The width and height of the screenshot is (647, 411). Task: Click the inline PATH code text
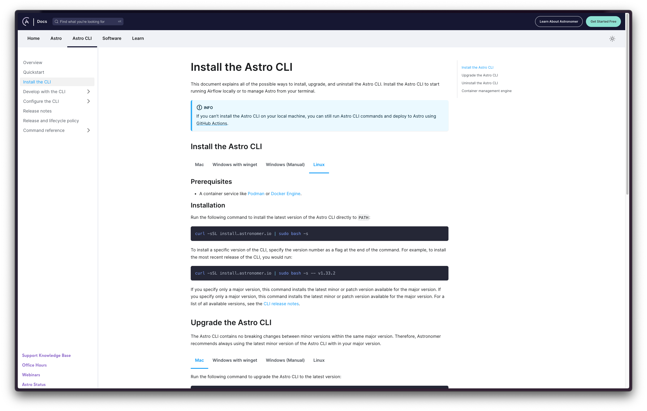click(x=363, y=218)
